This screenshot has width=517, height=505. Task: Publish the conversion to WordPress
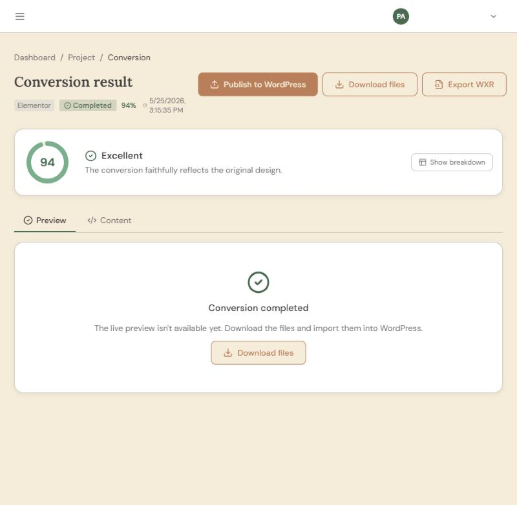point(258,85)
